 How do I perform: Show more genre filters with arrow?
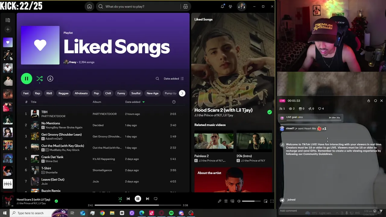point(182,93)
